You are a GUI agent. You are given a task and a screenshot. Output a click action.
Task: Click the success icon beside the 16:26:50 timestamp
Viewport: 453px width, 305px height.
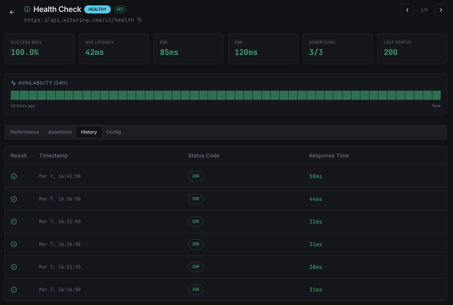click(x=14, y=244)
